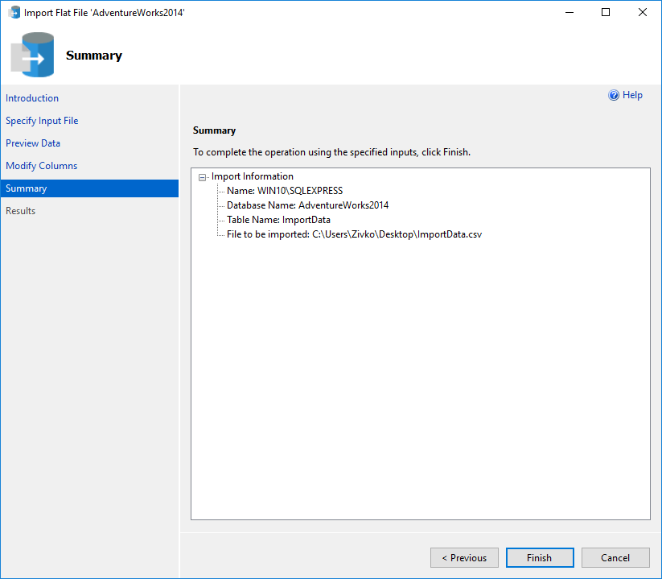The width and height of the screenshot is (662, 579).
Task: Click the database import wizard header icon
Action: [x=32, y=55]
